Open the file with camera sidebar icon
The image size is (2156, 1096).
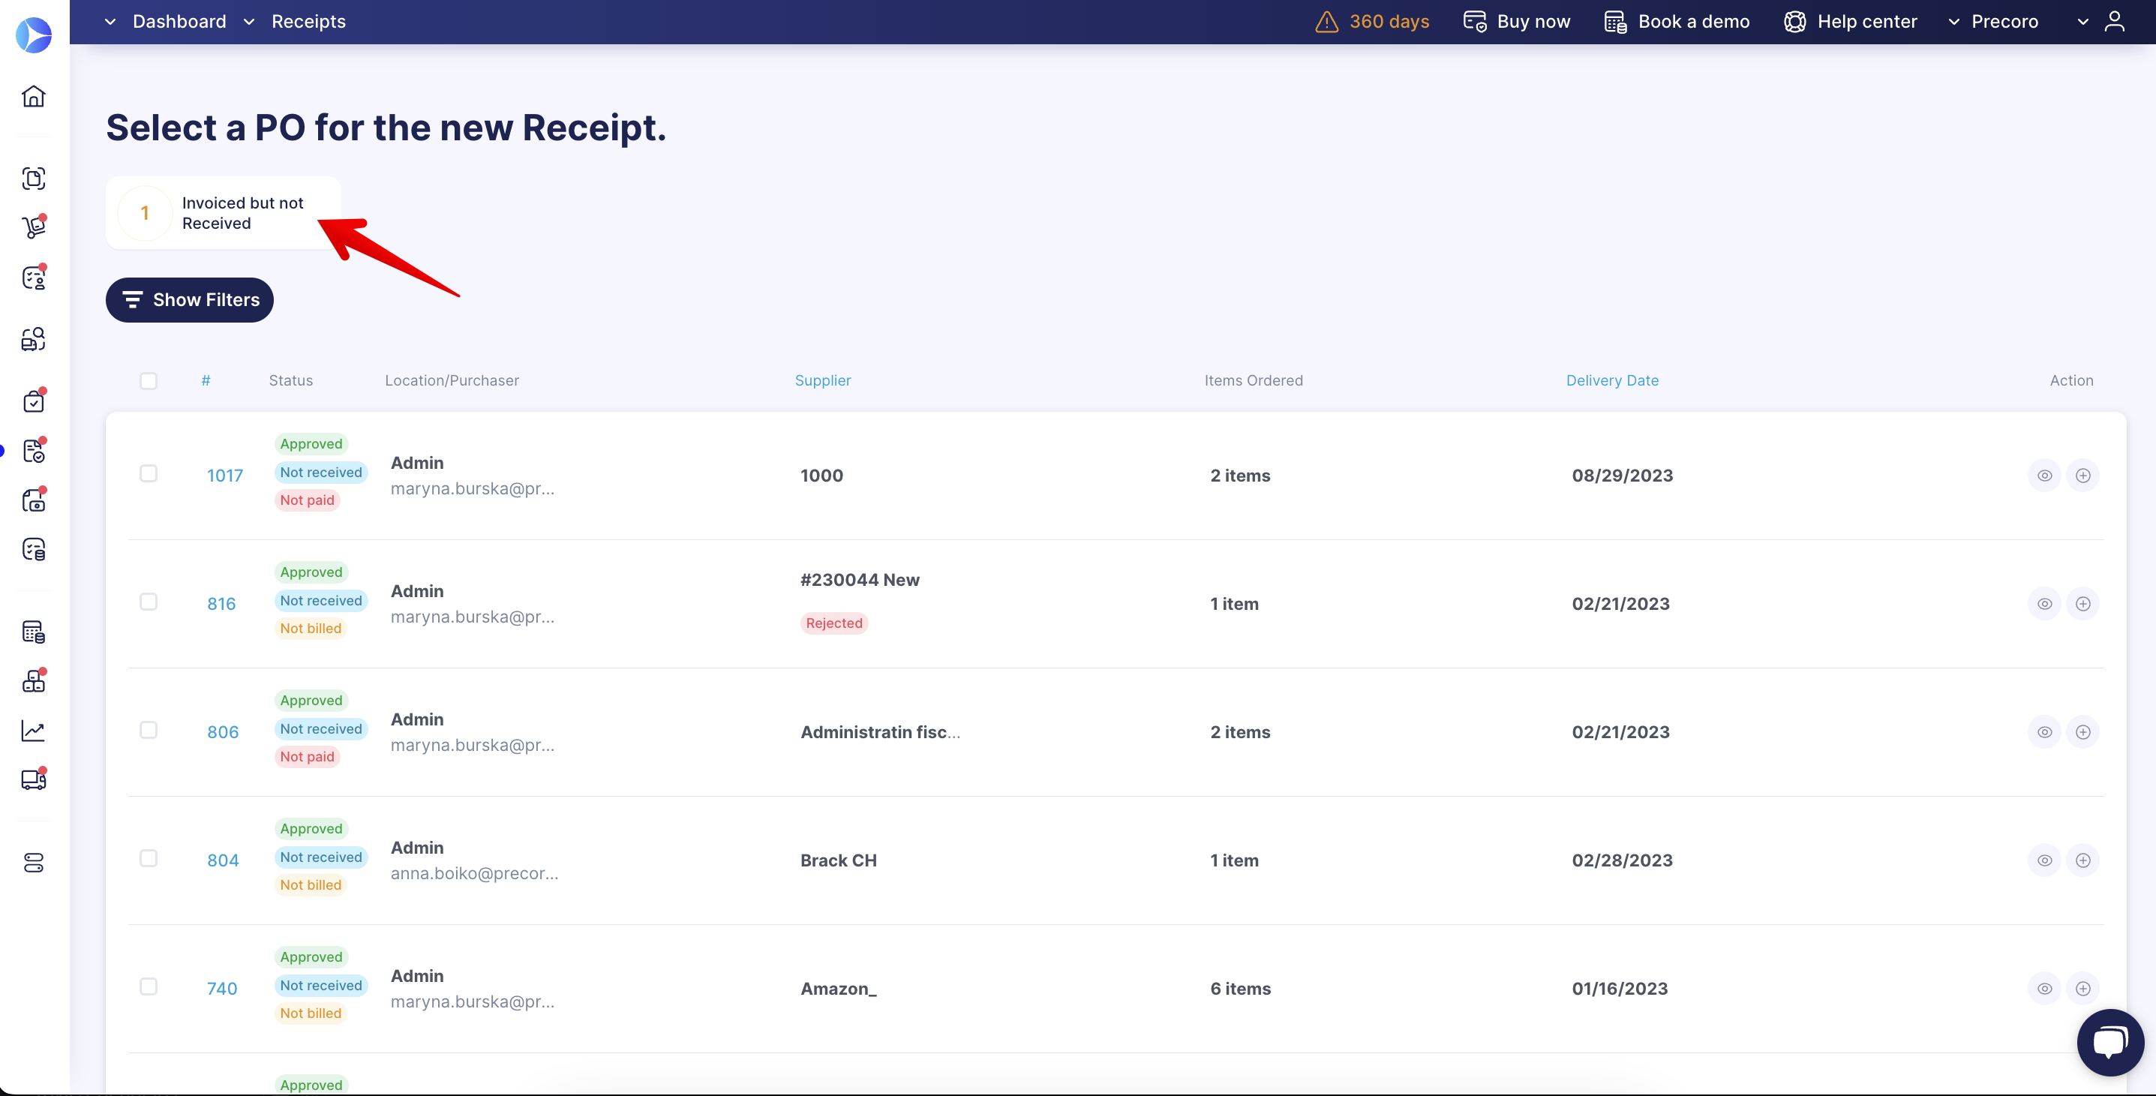coord(34,500)
